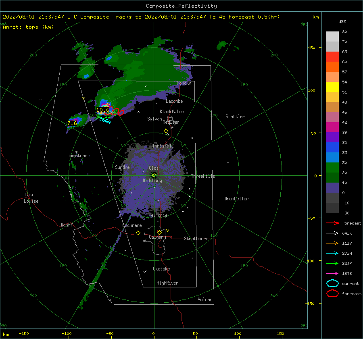Click the Olds town label
363x339 pixels.
[x=154, y=168]
